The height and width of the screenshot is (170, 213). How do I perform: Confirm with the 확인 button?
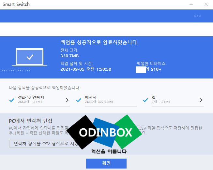click(x=106, y=163)
